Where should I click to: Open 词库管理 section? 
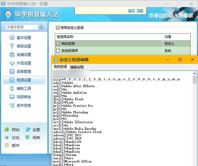click(x=24, y=72)
